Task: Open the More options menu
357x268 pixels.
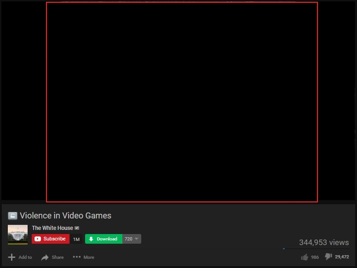Action: tap(84, 257)
